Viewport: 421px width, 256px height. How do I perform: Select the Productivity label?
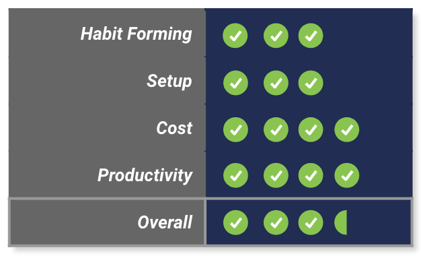[x=145, y=175]
